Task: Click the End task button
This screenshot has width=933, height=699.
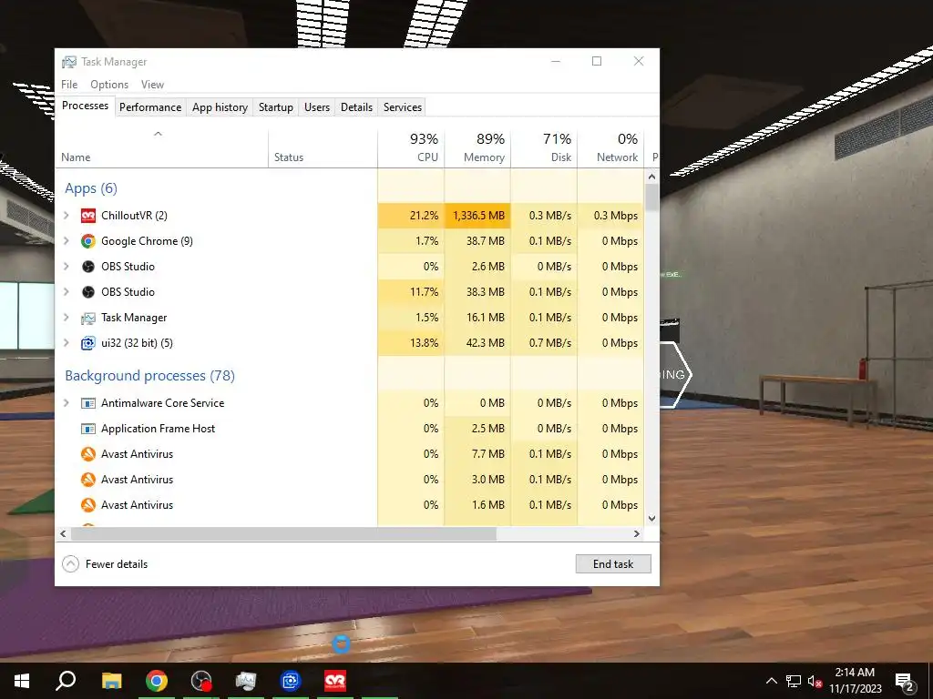Action: tap(613, 564)
